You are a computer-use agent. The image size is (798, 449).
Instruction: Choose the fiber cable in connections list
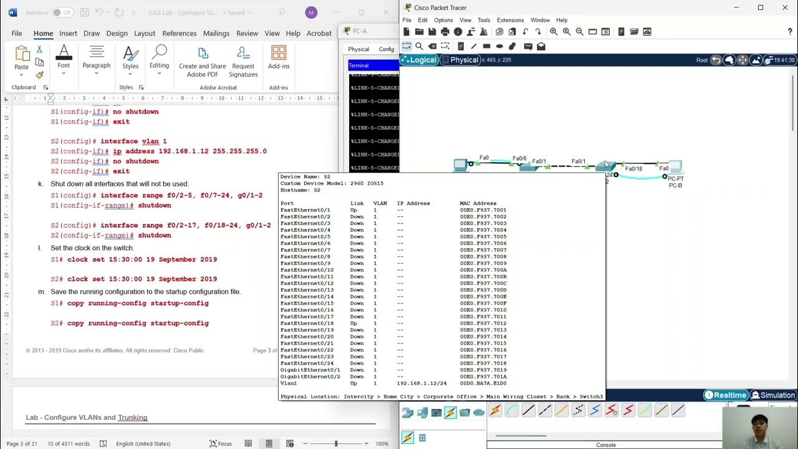tap(562, 410)
